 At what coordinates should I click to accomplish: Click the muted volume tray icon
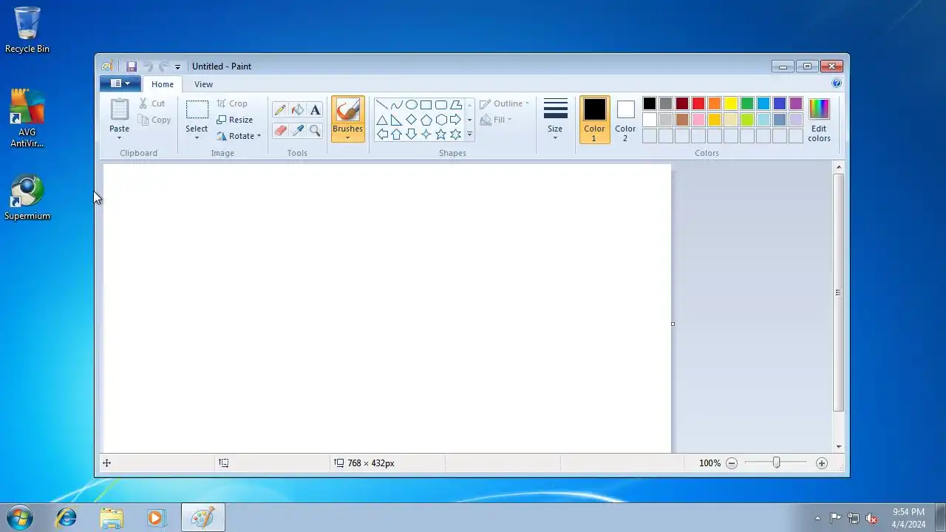(871, 518)
